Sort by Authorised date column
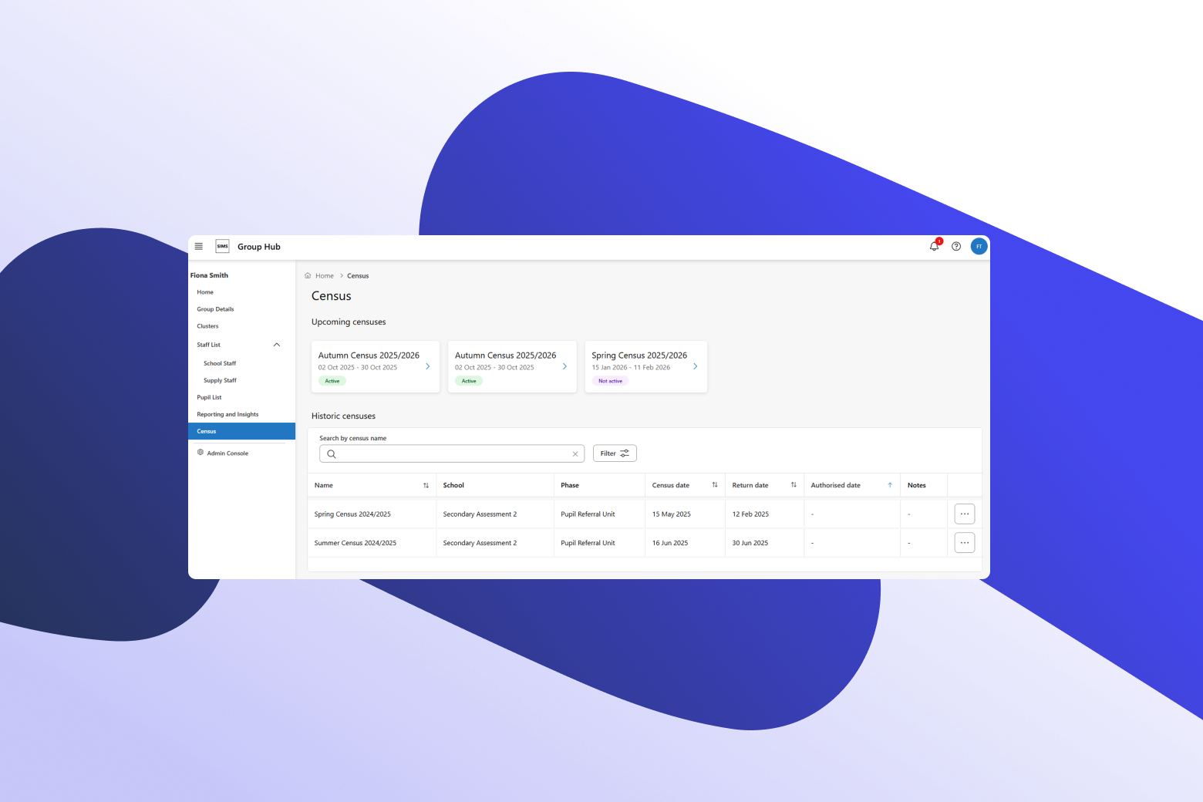This screenshot has width=1203, height=802. click(890, 486)
